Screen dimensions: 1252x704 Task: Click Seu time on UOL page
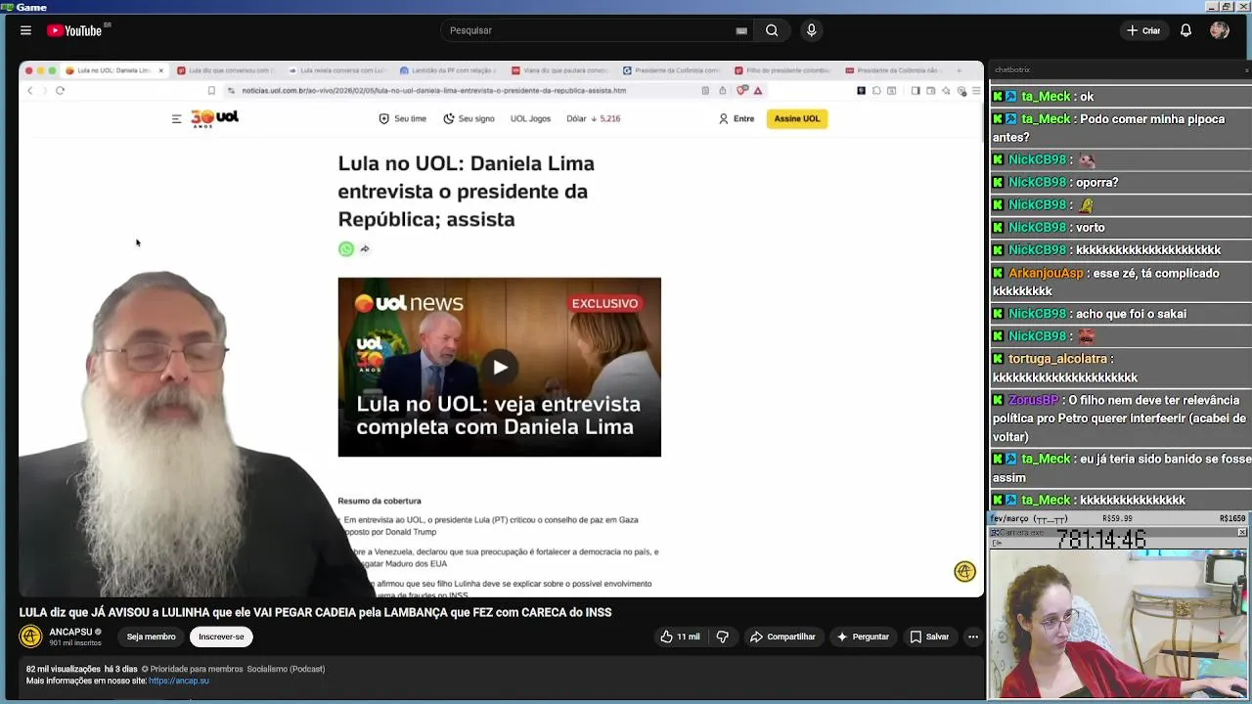[403, 118]
